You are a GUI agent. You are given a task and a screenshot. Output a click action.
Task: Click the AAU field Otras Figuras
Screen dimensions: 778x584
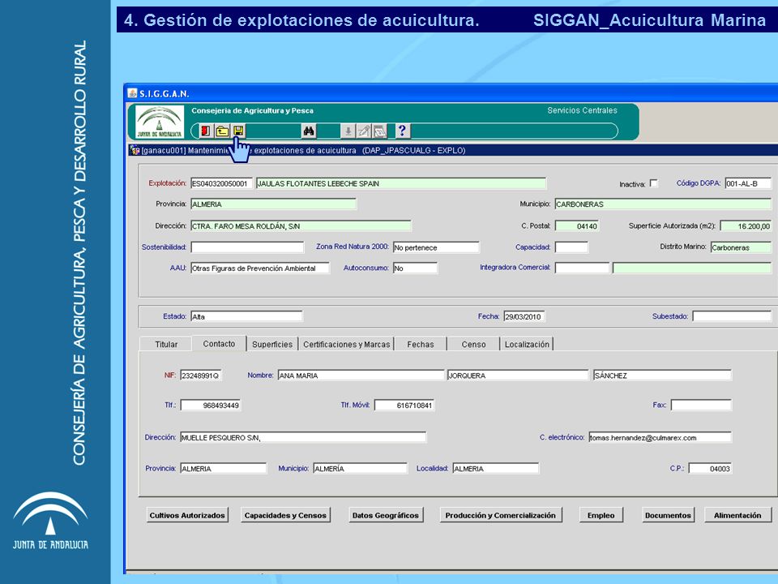tap(260, 268)
